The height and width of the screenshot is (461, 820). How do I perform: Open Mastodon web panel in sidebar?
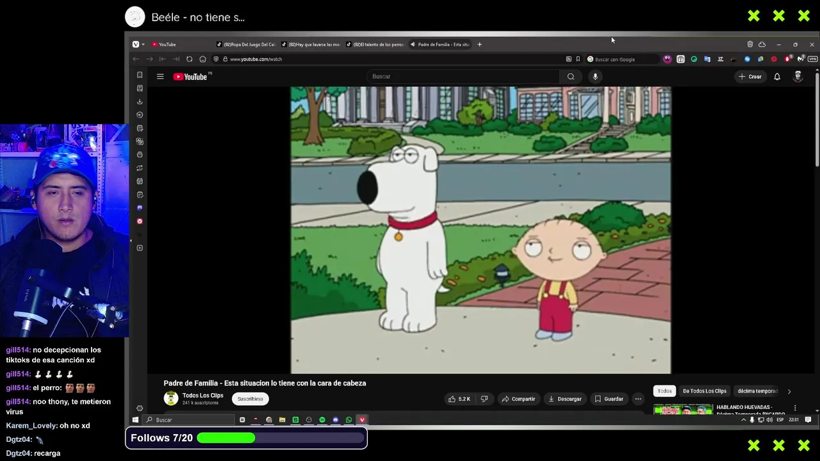(140, 207)
